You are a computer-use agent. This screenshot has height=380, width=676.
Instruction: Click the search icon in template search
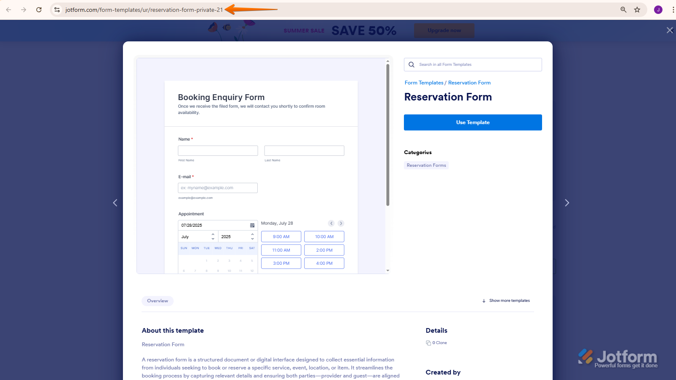[412, 65]
